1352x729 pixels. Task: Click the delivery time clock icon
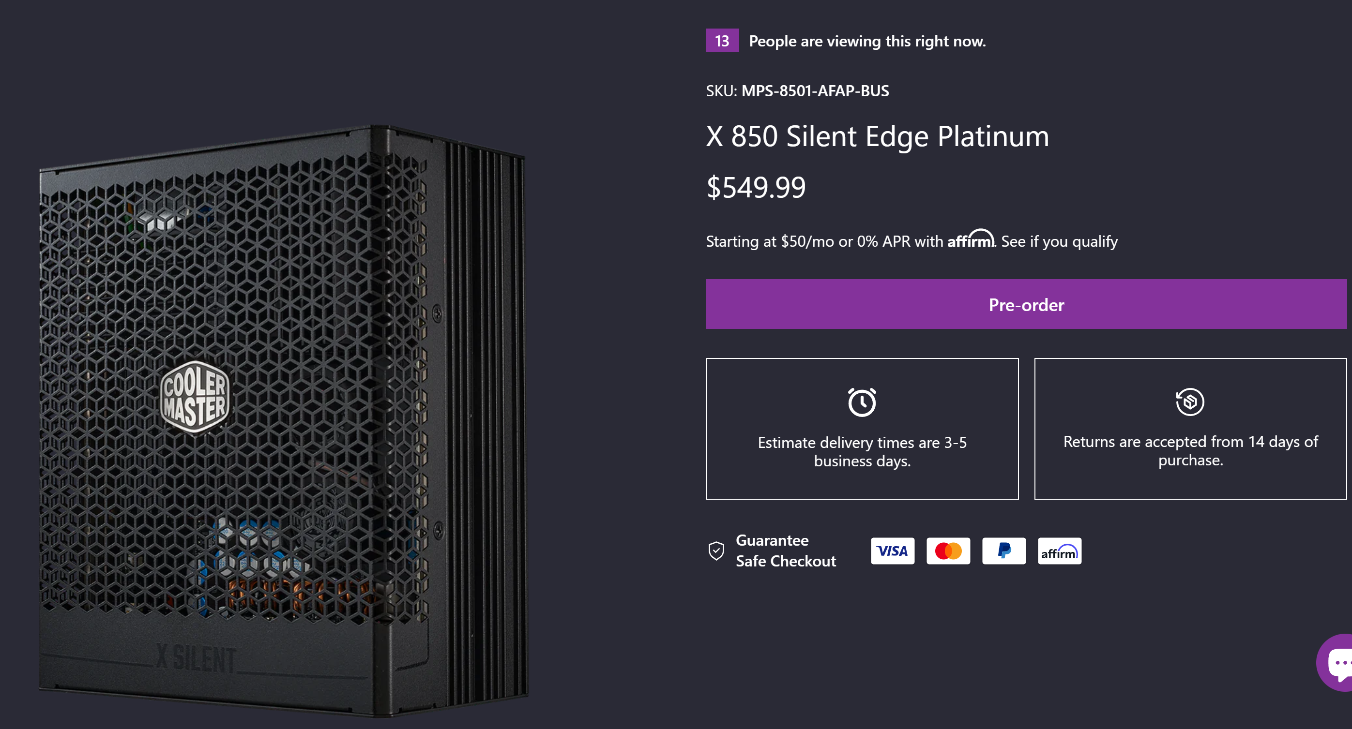(x=862, y=402)
